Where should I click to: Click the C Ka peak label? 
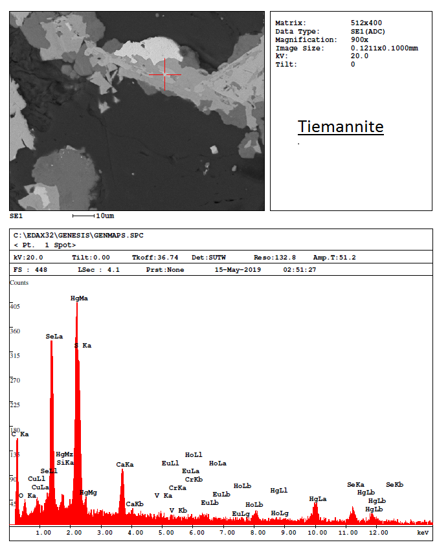(20, 434)
